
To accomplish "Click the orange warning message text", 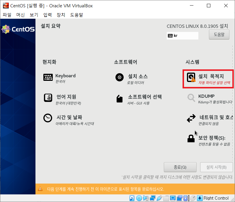I will click(105, 189).
